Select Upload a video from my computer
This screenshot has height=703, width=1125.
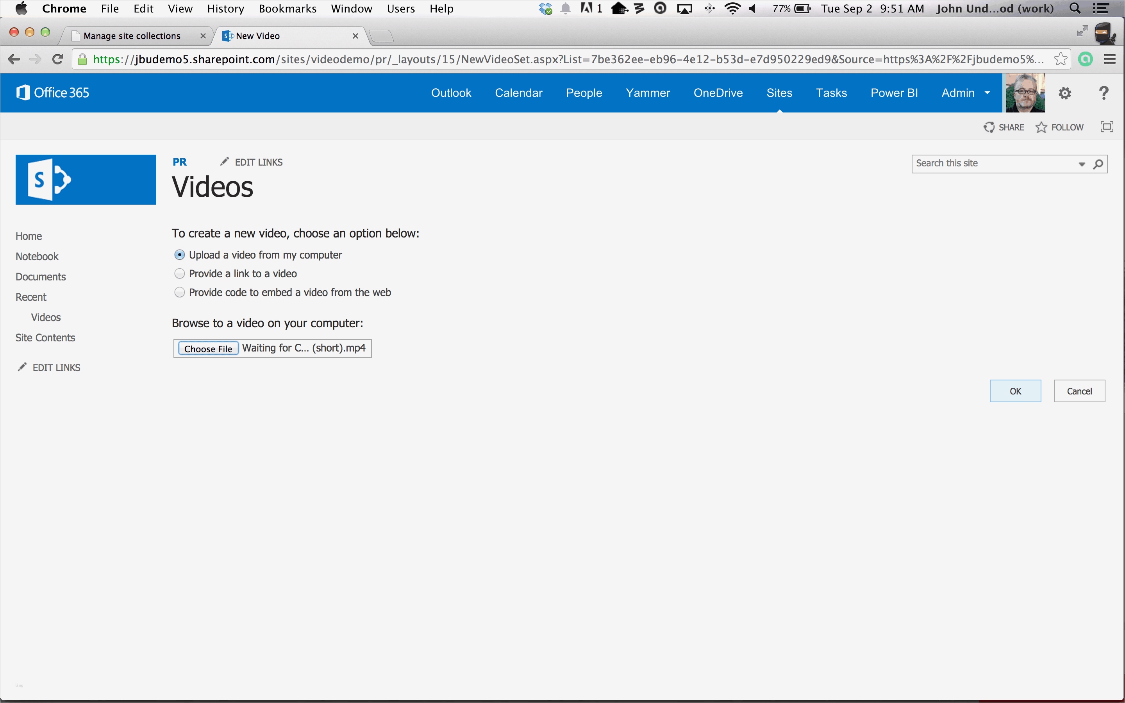tap(179, 255)
